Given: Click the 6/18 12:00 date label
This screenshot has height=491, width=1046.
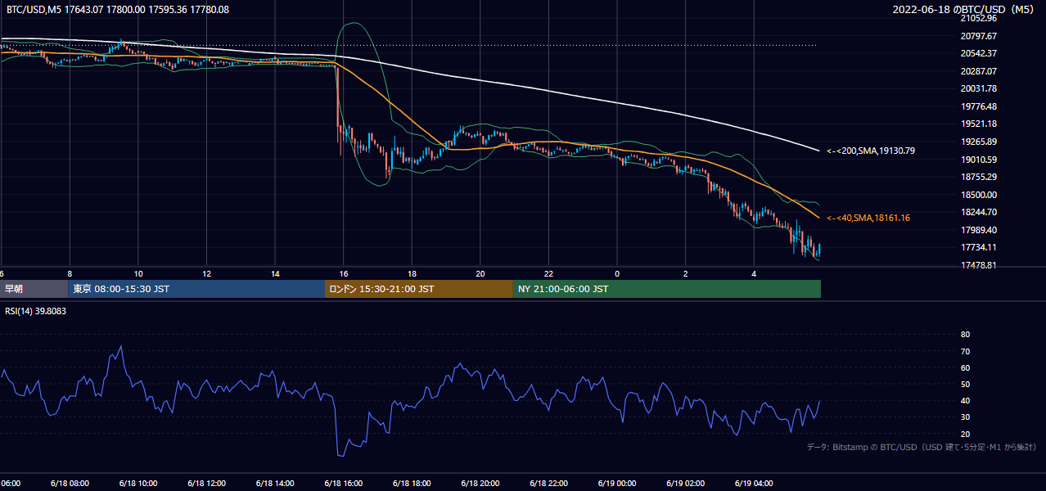Looking at the screenshot, I should tap(206, 483).
